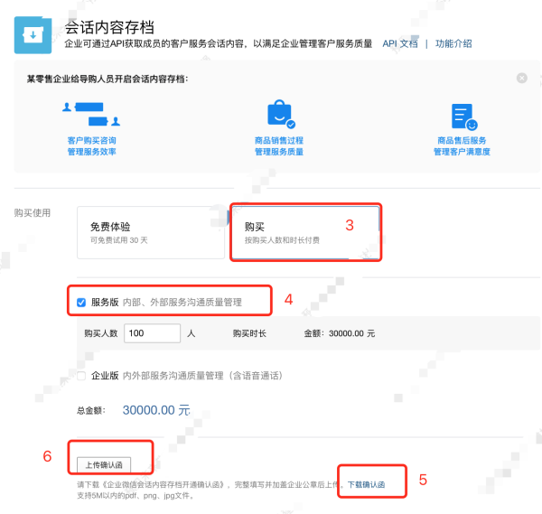Uncheck the 服务版 checkbox
542x514 pixels.
(82, 301)
